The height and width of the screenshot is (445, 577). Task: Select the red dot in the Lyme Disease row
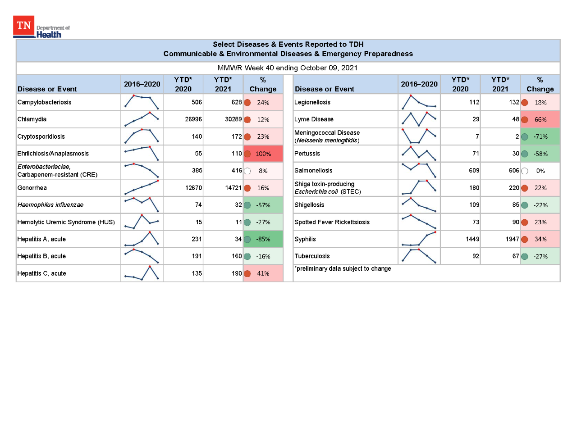(x=525, y=120)
